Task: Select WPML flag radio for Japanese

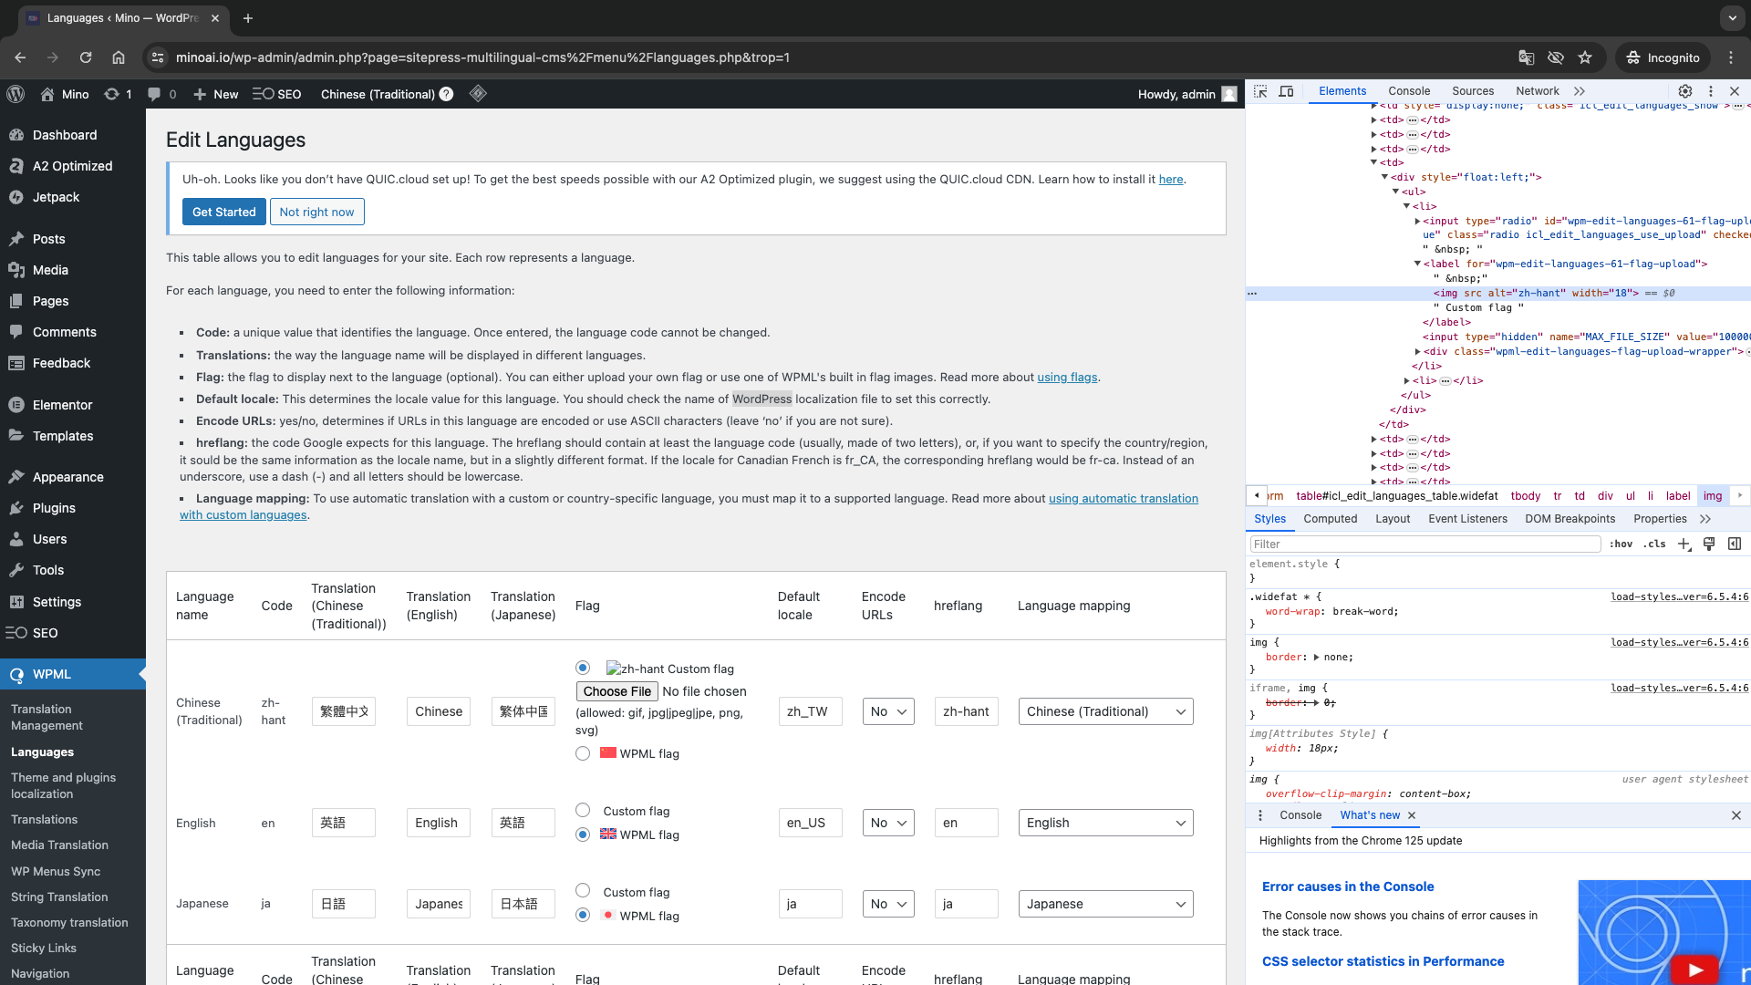Action: pyautogui.click(x=583, y=915)
